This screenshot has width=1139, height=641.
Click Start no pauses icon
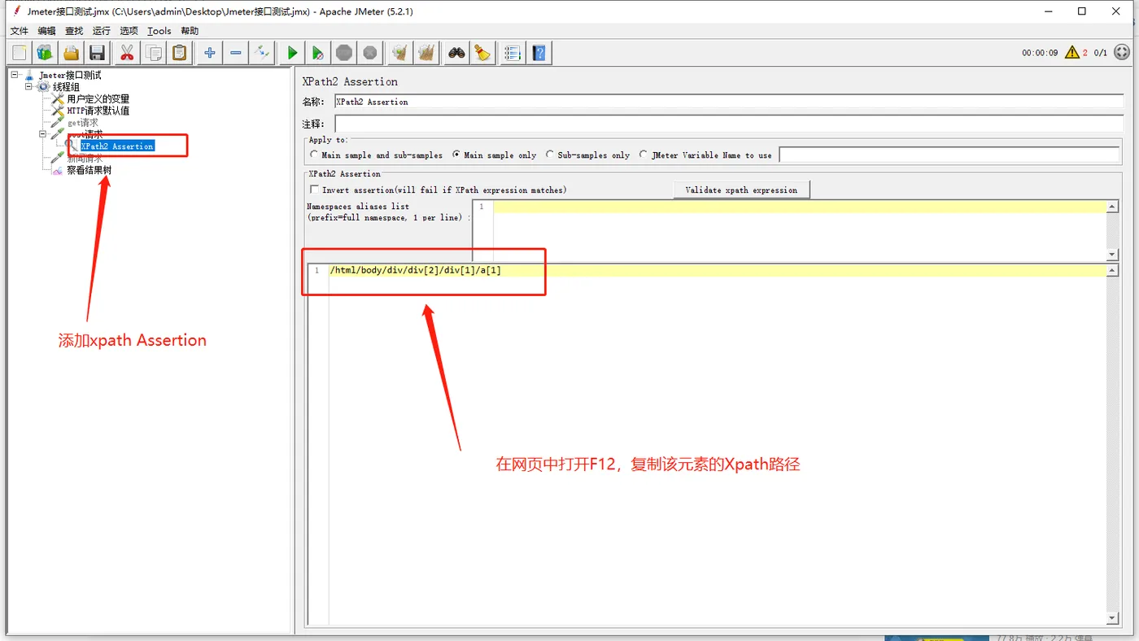click(x=318, y=53)
